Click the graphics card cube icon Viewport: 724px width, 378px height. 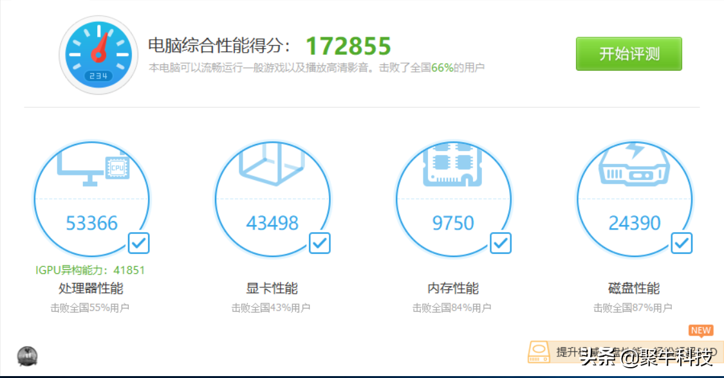(x=272, y=164)
